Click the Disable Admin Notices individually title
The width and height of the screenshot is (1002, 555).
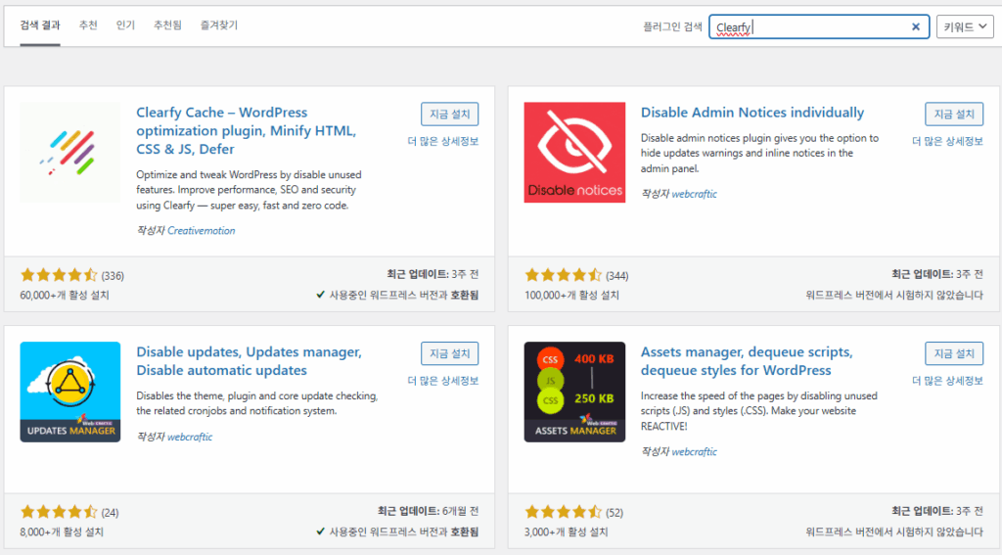click(x=752, y=113)
